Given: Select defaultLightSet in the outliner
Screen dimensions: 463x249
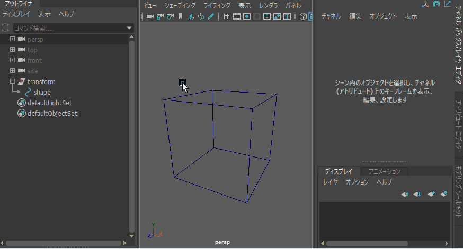Looking at the screenshot, I should tap(49, 103).
